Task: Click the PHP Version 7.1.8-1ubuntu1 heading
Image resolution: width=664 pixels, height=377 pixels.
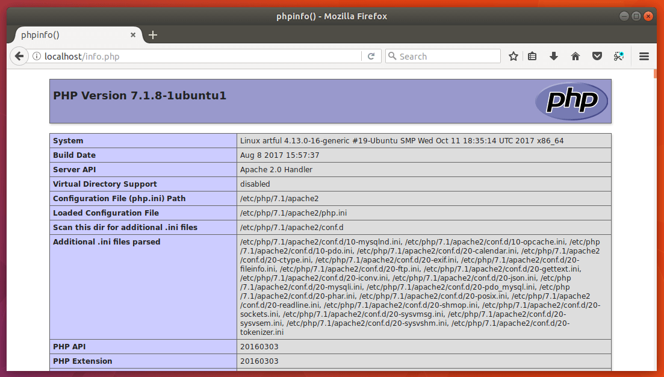Action: click(140, 96)
